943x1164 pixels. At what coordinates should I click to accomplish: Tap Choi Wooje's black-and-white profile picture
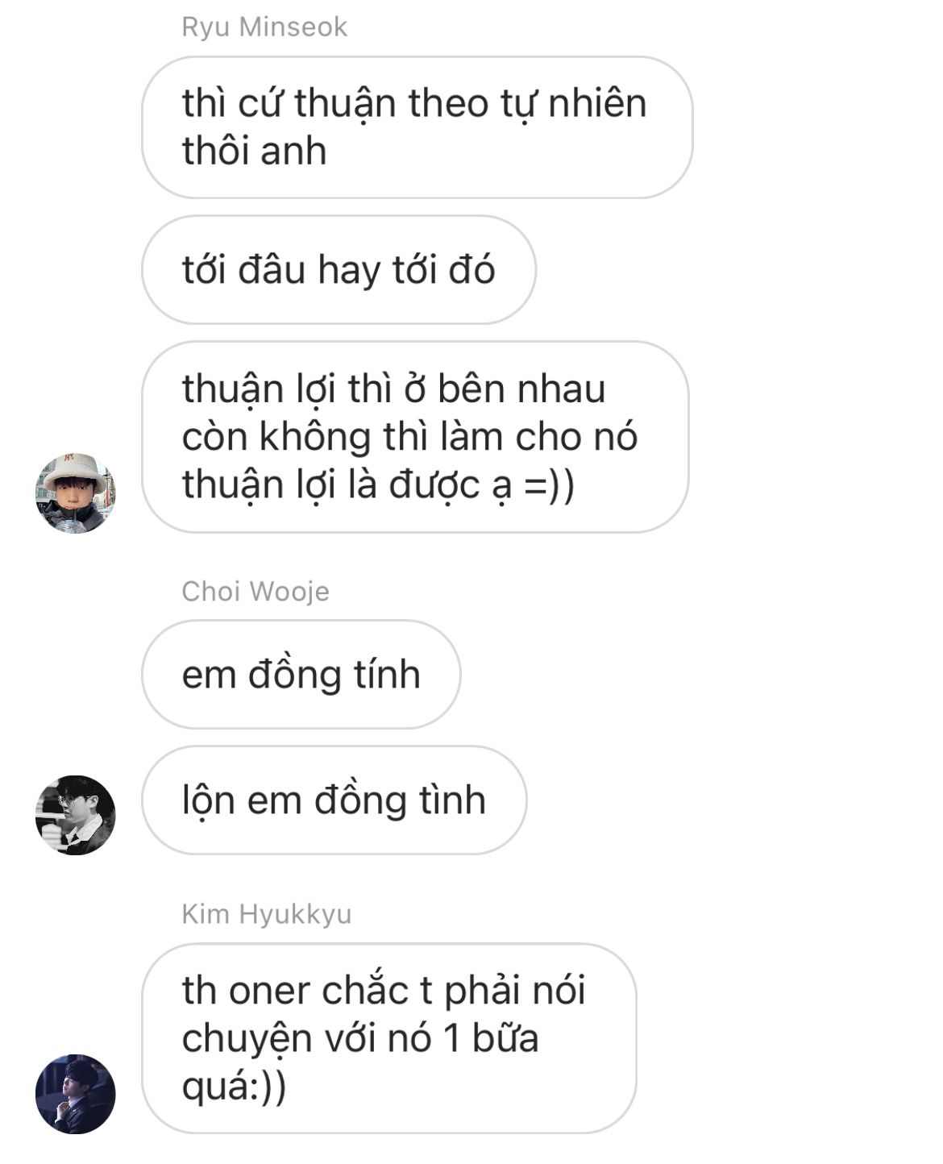[75, 815]
